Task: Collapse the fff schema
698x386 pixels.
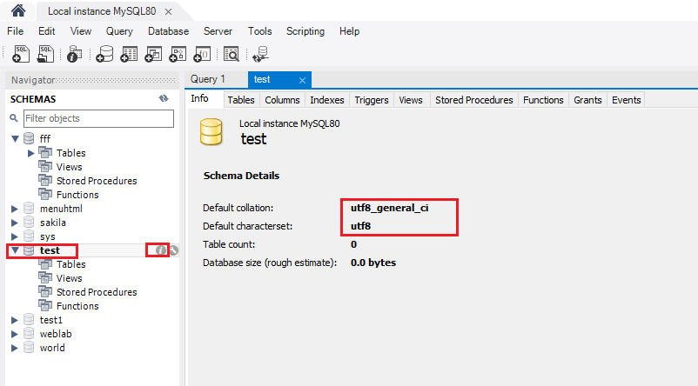Action: pos(15,139)
